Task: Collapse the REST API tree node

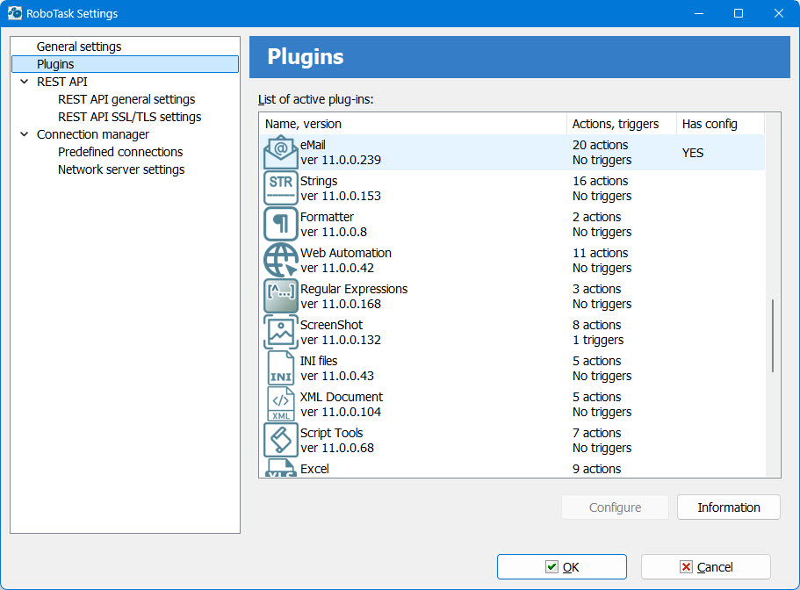Action: pos(24,82)
